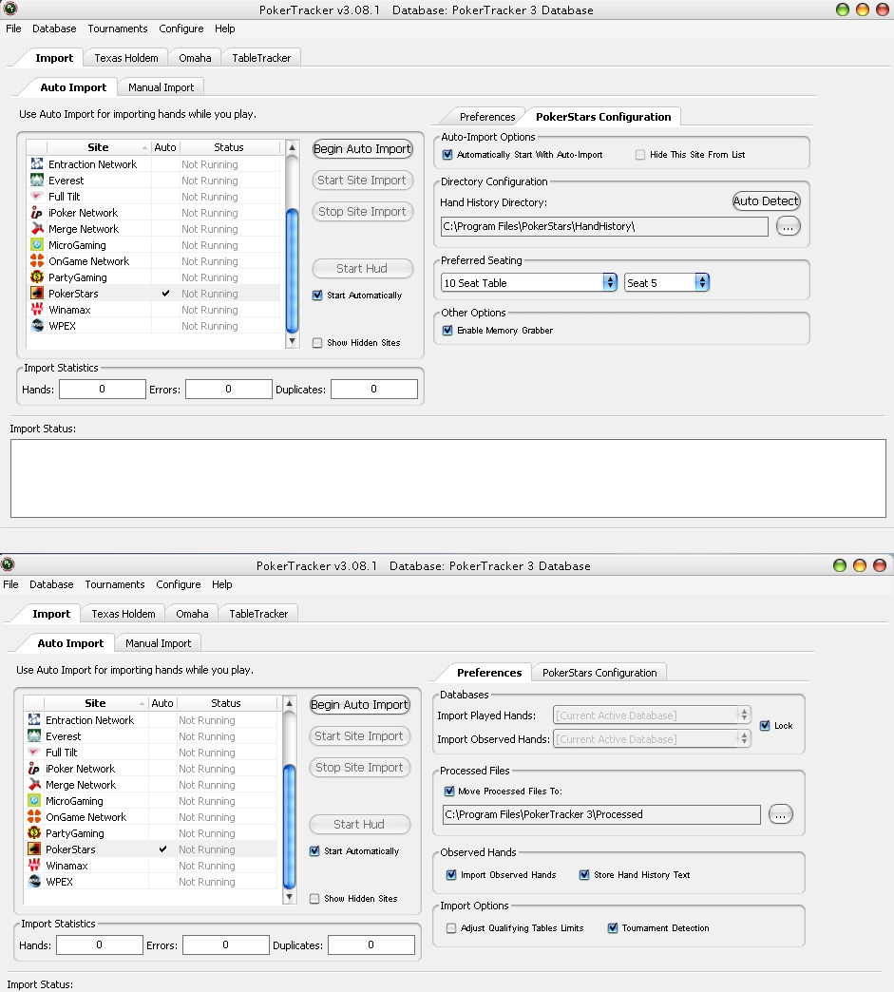Open the Tournaments menu in the upper window

[x=118, y=29]
